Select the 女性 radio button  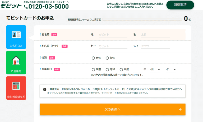tap(107, 58)
